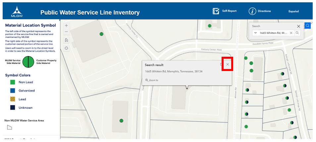Submit the search with the magnifier button
The image size is (316, 142).
(x=297, y=33)
